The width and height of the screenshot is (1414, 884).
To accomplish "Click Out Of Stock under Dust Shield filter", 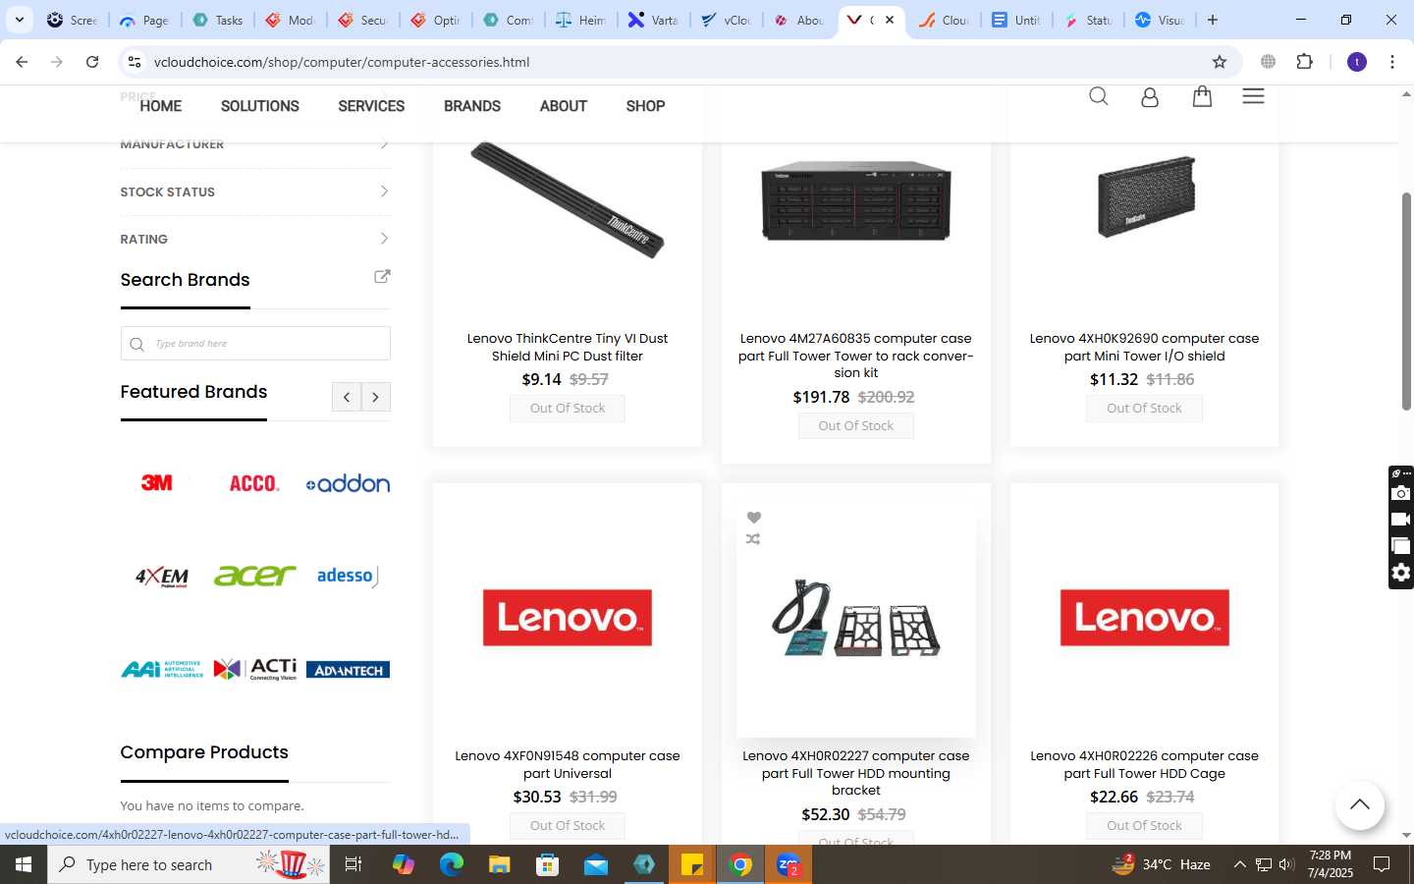I will [x=568, y=409].
